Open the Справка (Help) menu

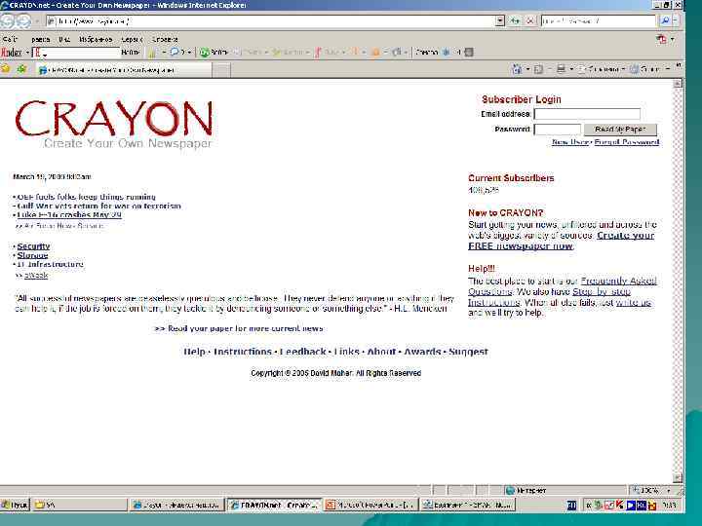tap(165, 39)
